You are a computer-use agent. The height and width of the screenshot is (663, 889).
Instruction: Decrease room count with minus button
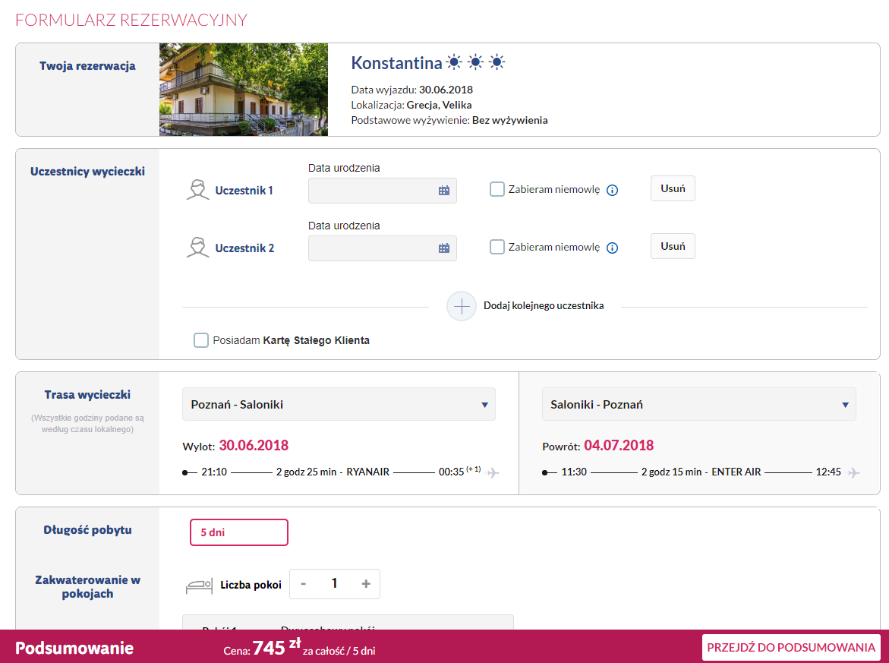pyautogui.click(x=304, y=584)
